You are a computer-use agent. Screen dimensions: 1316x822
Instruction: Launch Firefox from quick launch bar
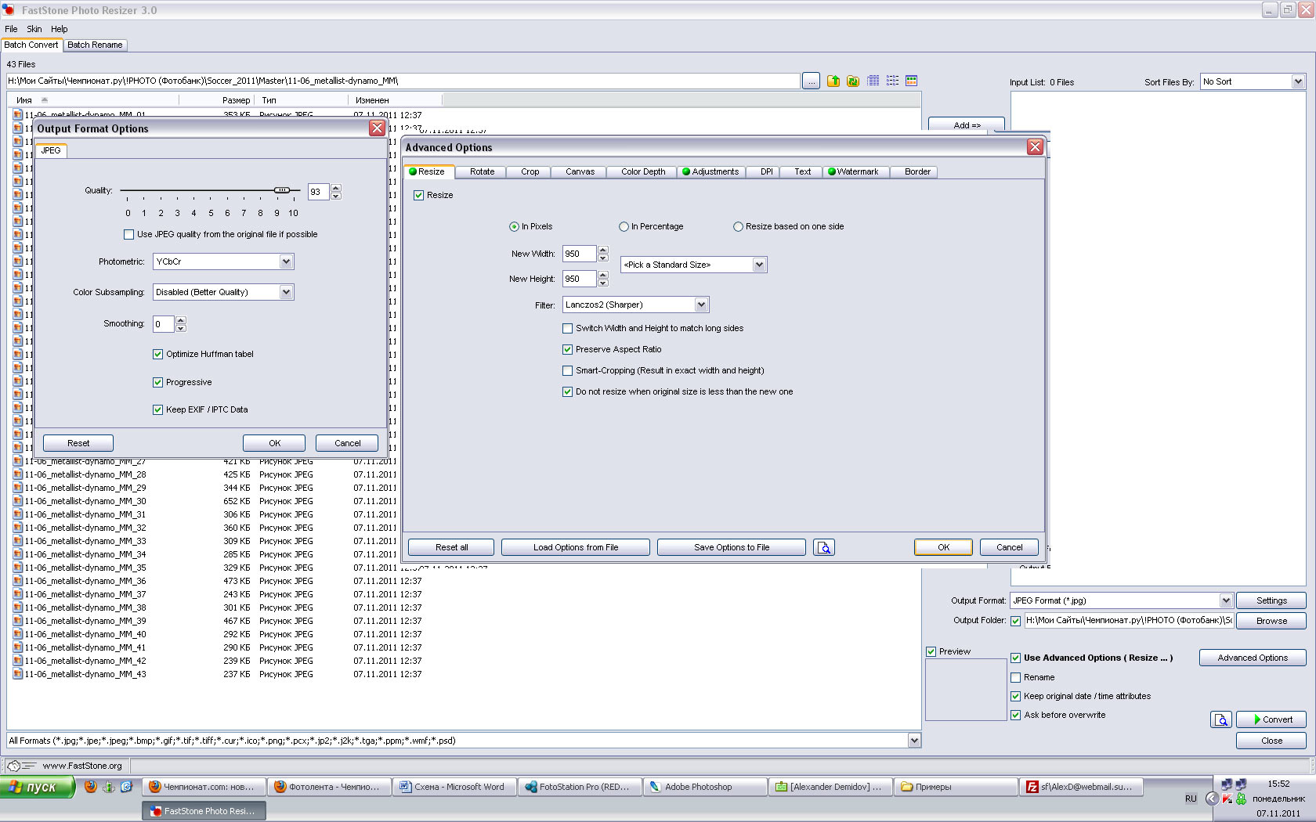coord(91,787)
